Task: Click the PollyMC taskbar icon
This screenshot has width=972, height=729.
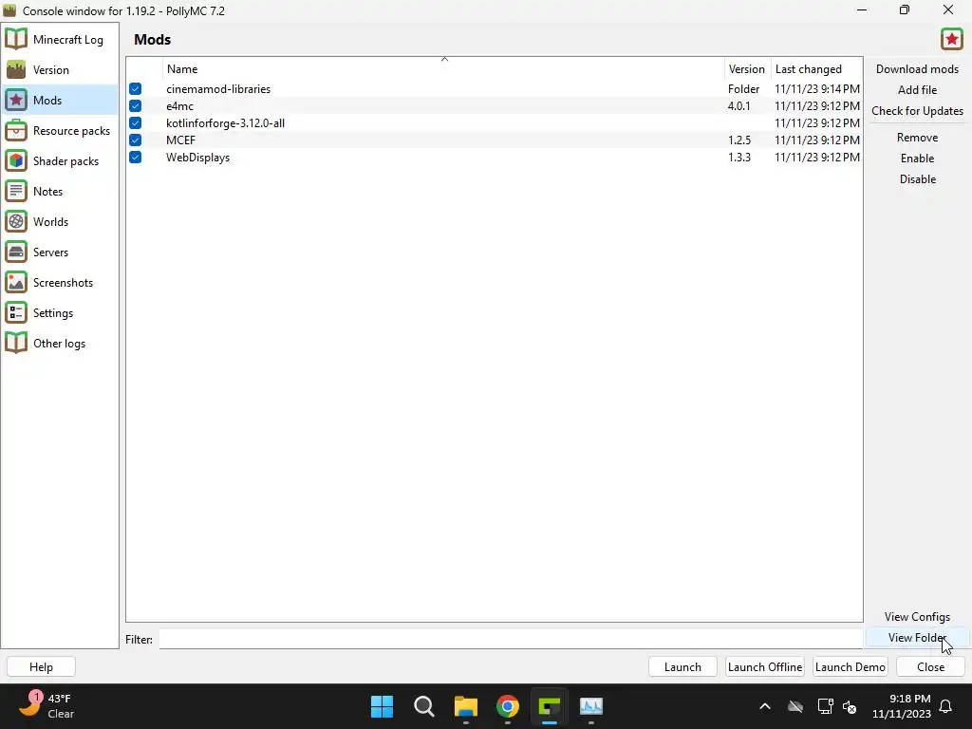Action: (x=550, y=706)
